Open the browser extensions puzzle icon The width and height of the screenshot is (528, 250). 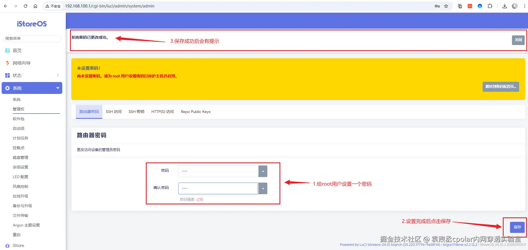pyautogui.click(x=490, y=6)
